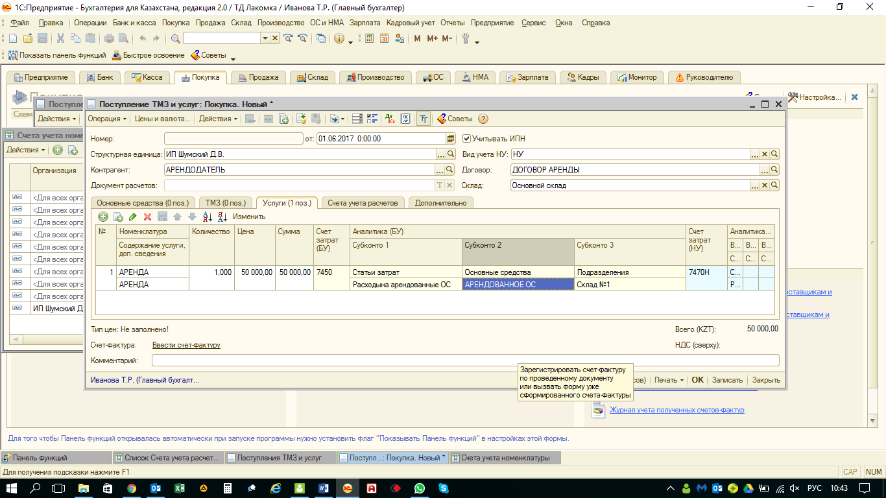Open the Зарплата function panel tab
The image size is (886, 498).
pos(527,77)
